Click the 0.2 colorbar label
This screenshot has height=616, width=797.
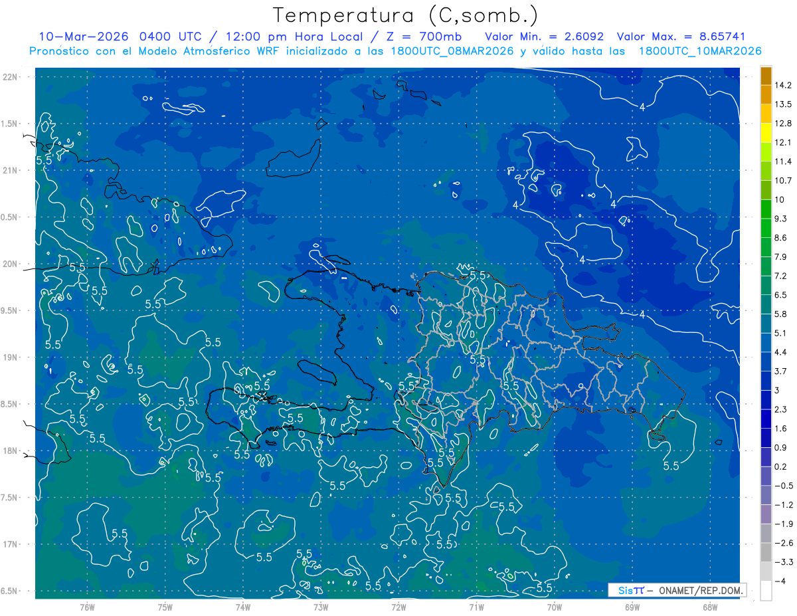780,466
